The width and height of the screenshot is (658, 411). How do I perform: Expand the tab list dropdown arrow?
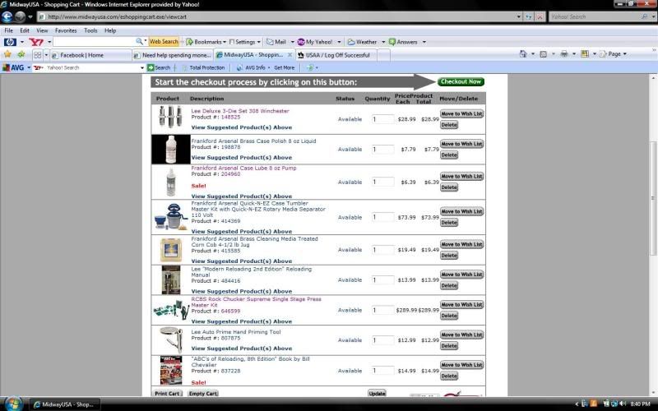(46, 55)
